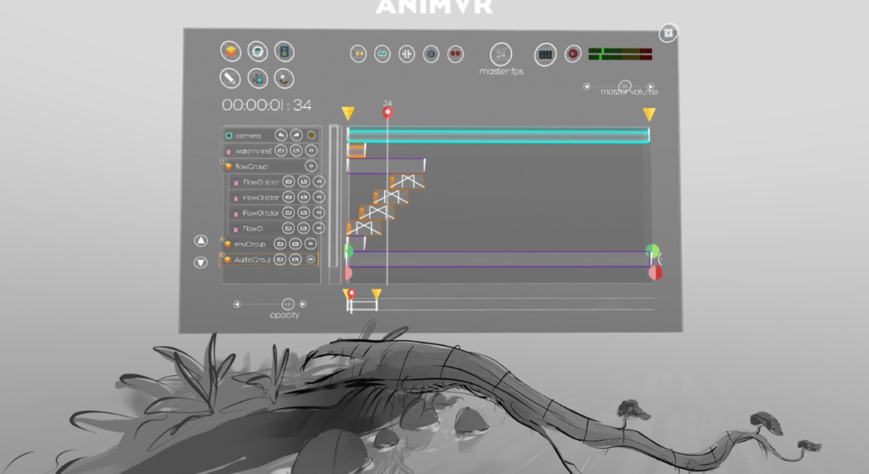Toggle the red mute audio button
Image resolution: width=869 pixels, height=474 pixels.
[x=573, y=53]
